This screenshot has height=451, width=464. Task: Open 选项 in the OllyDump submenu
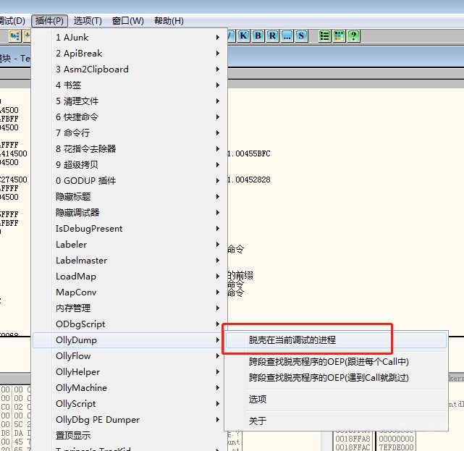[336, 399]
